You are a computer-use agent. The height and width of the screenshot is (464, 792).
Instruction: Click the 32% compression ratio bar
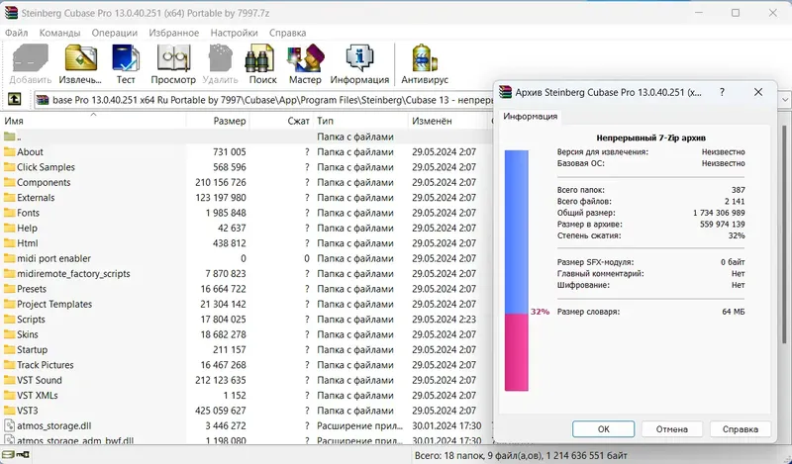pos(516,270)
